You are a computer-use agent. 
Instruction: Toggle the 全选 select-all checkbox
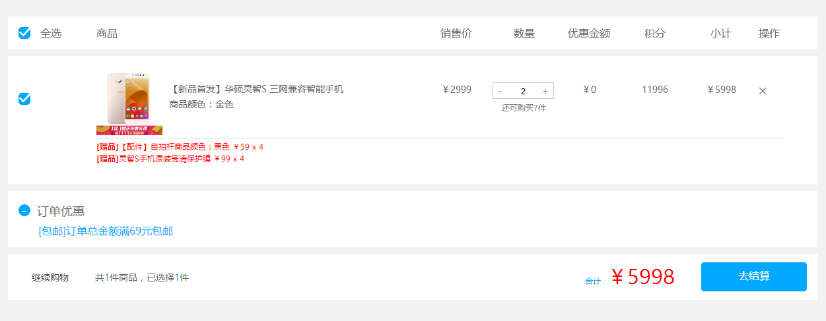24,33
